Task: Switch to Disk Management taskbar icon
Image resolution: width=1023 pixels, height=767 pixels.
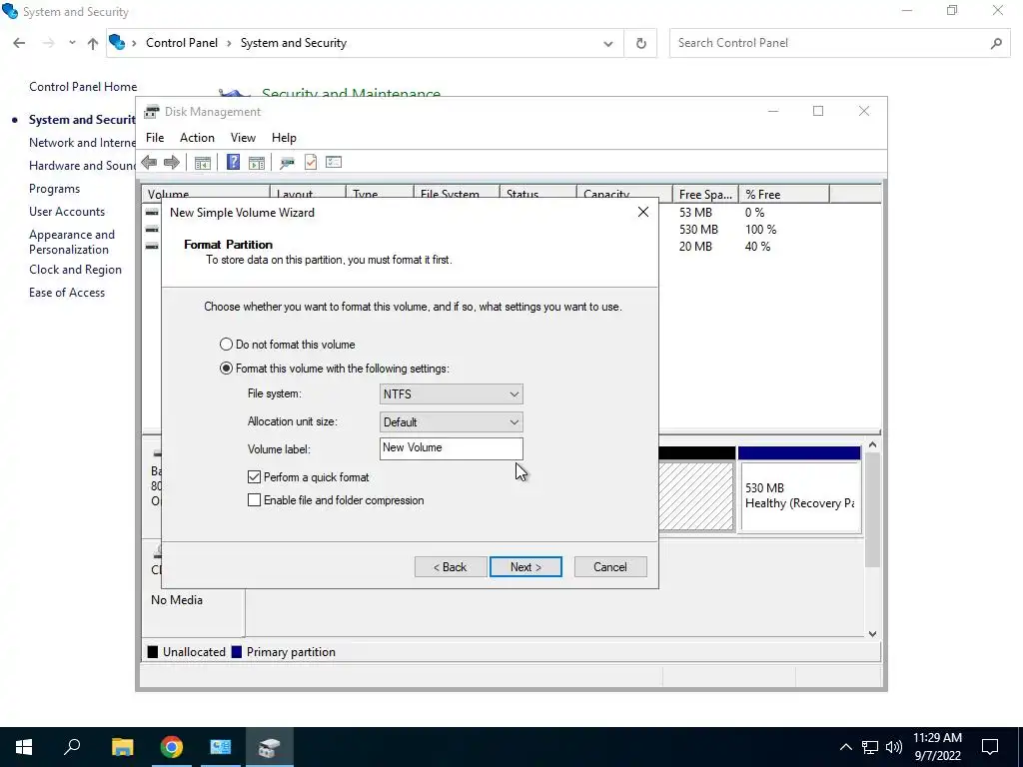Action: click(x=270, y=747)
